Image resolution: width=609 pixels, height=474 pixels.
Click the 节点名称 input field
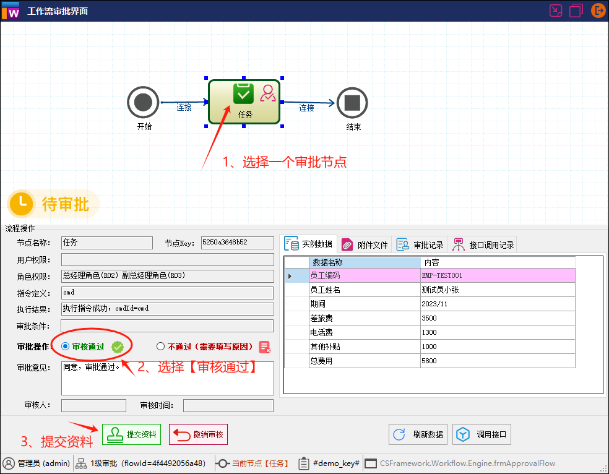(107, 243)
